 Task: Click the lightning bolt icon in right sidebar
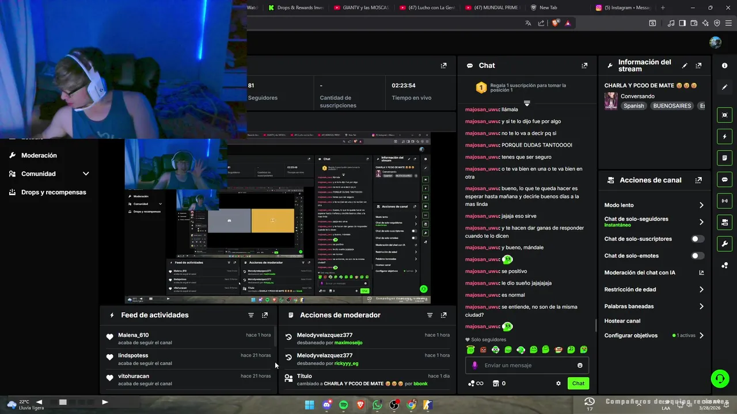724,137
